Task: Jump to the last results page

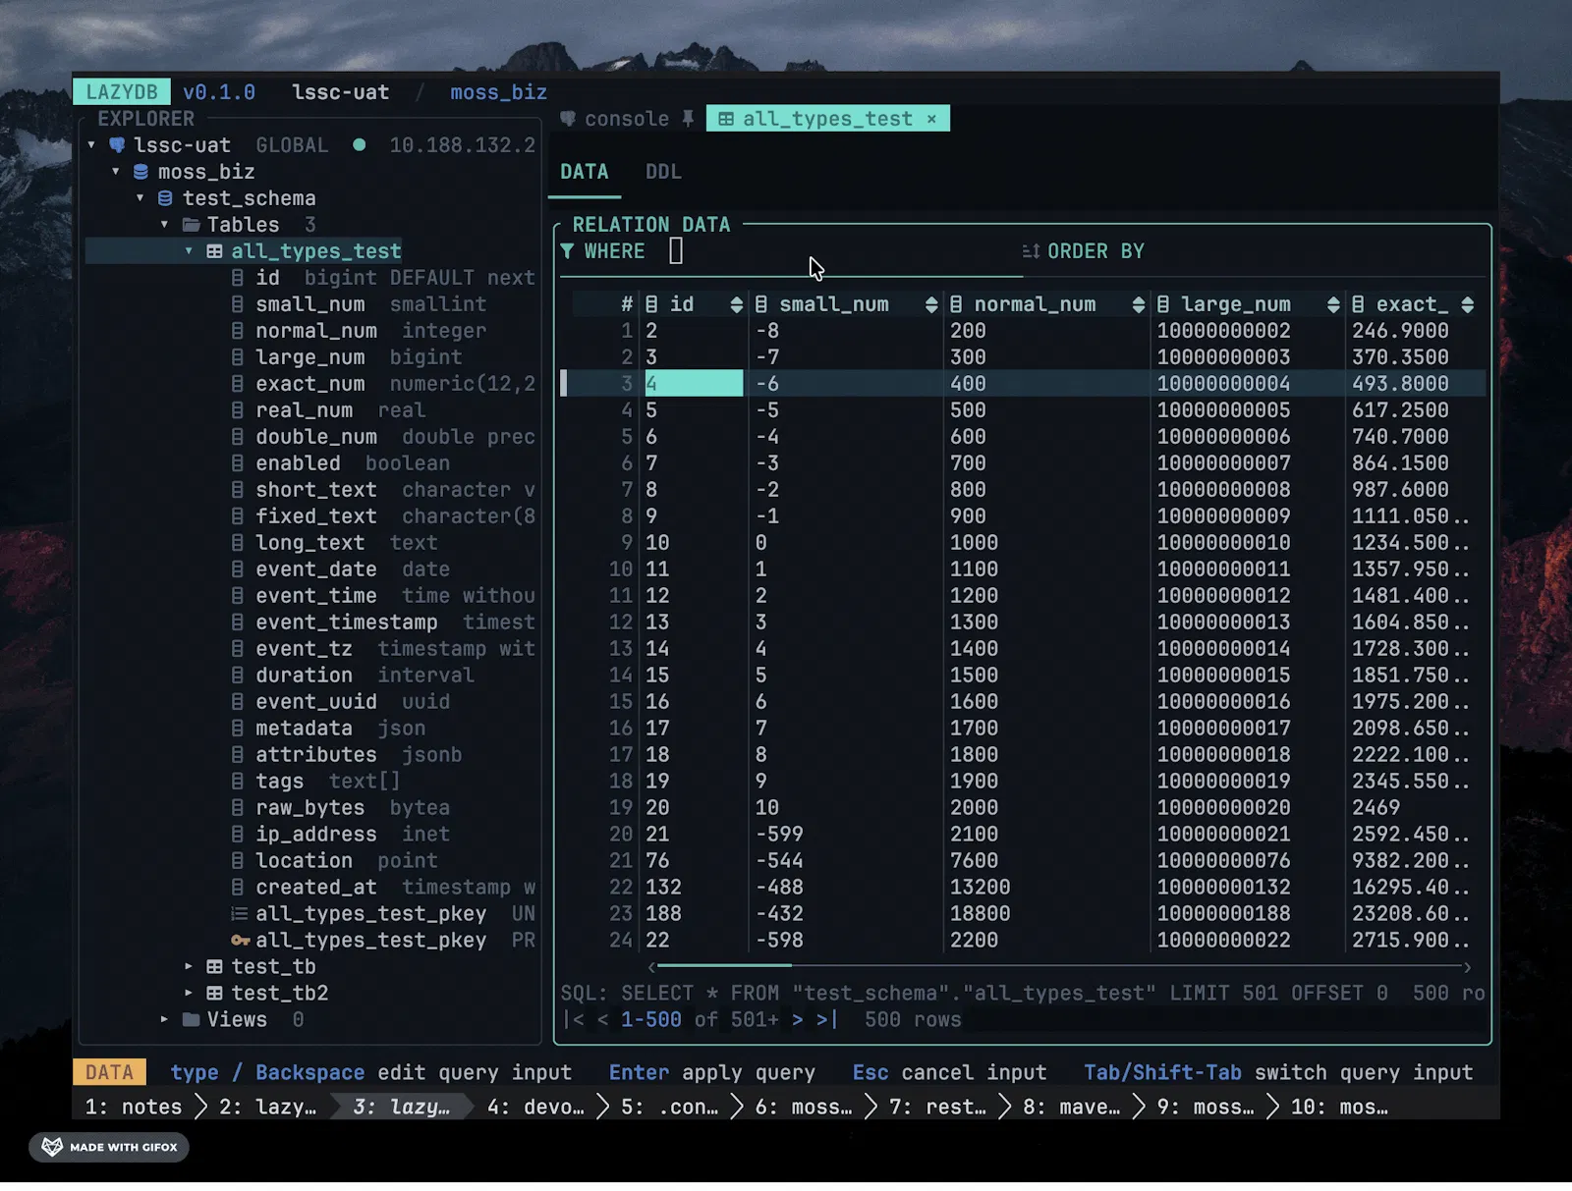Action: pyautogui.click(x=827, y=1020)
